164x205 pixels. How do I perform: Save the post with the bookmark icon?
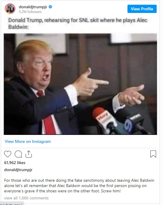tap(153, 154)
